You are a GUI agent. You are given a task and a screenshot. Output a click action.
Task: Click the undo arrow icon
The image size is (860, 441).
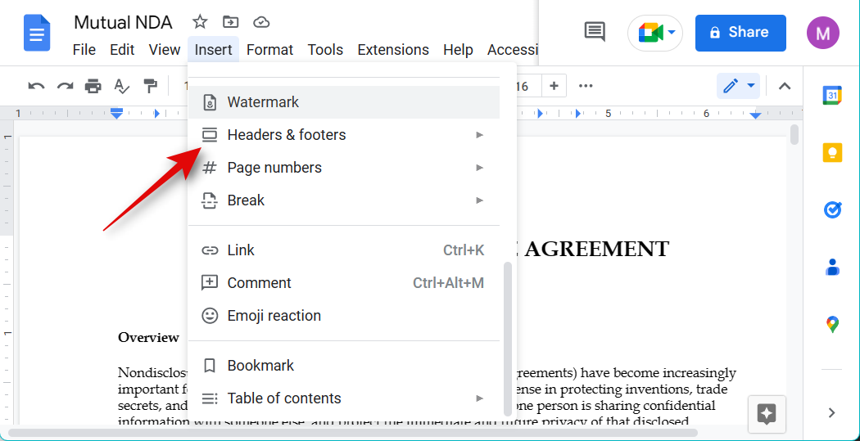(x=36, y=86)
